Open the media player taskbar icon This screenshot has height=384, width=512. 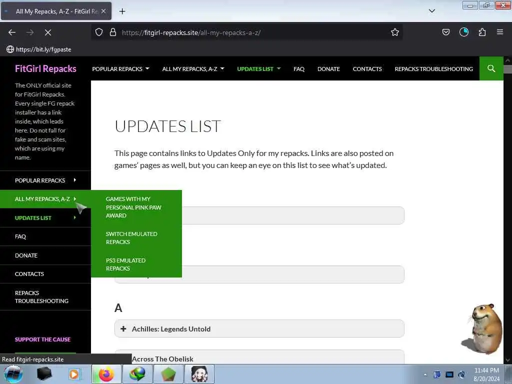74,374
